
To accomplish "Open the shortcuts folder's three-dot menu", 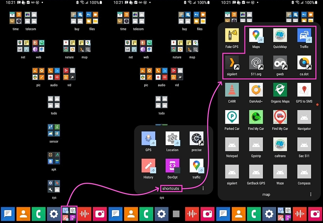I will 203,188.
